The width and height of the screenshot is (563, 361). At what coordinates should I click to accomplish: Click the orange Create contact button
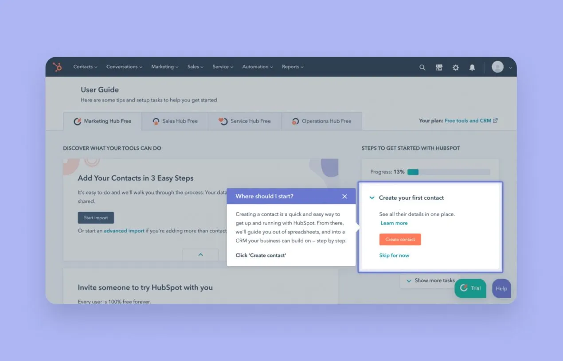coord(400,239)
